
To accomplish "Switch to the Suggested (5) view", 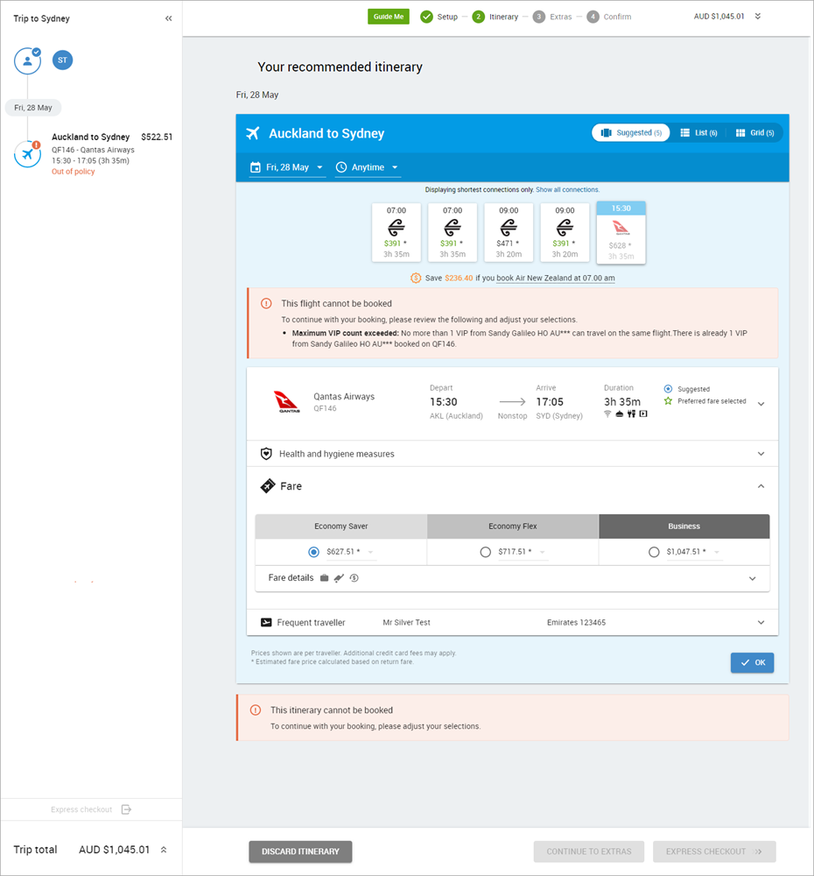I will tap(631, 133).
